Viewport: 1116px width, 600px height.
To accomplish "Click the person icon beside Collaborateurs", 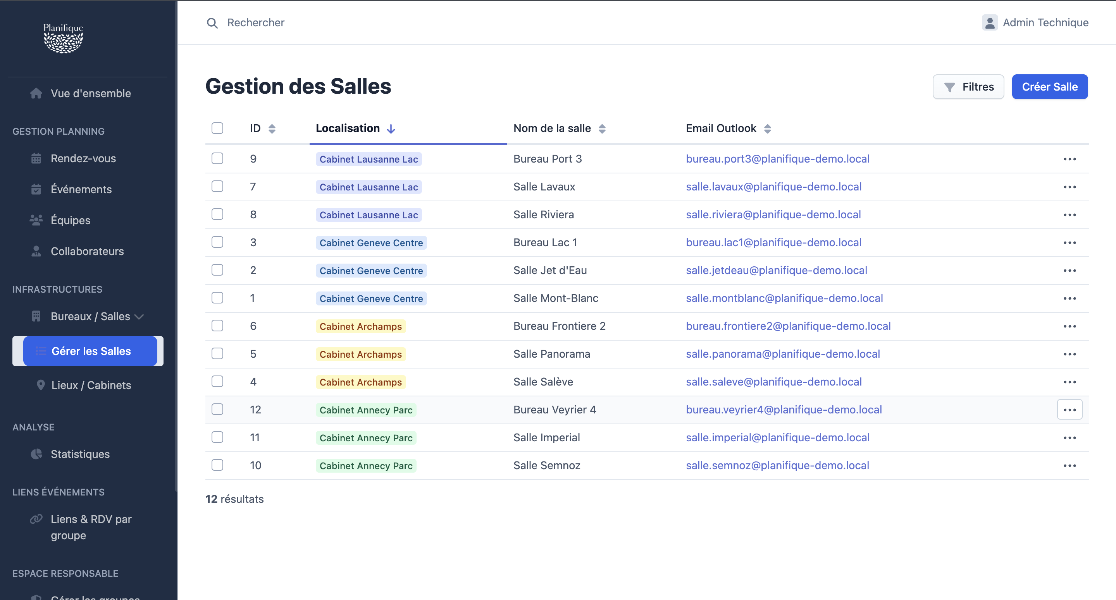I will pyautogui.click(x=36, y=251).
